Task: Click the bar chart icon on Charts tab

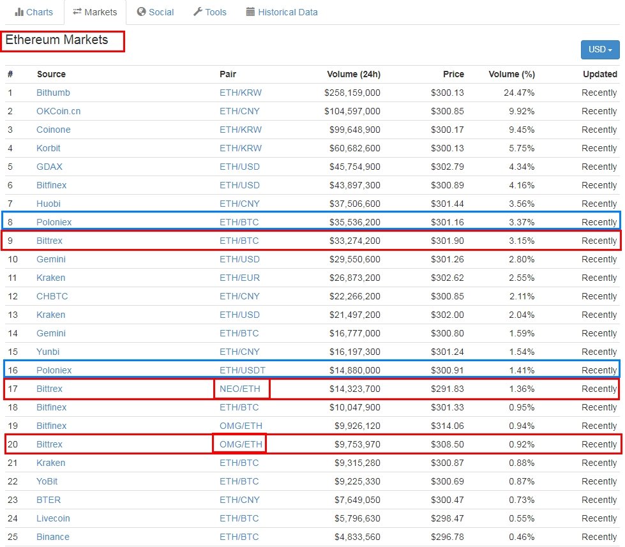Action: [19, 12]
